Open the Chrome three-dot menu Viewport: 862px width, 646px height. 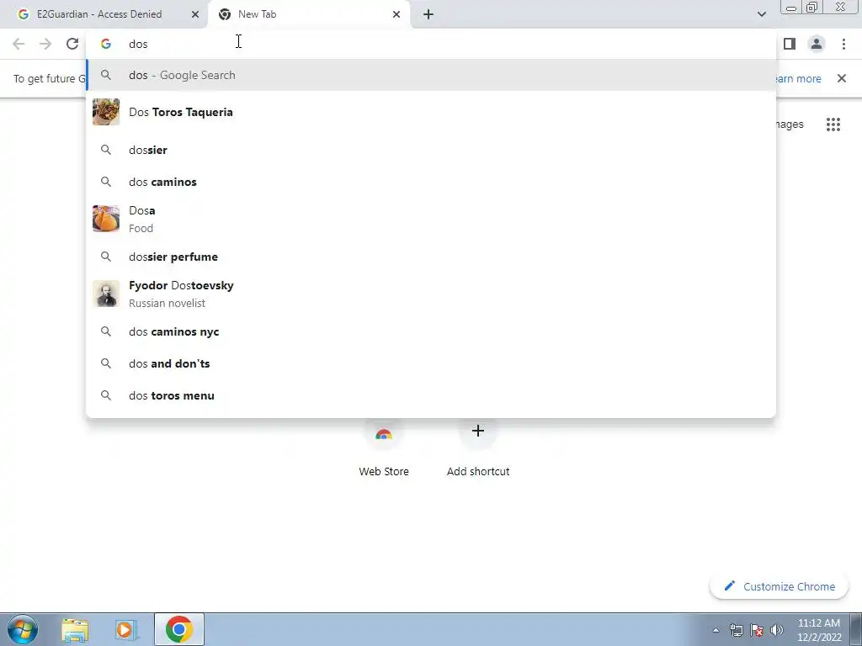tap(843, 44)
